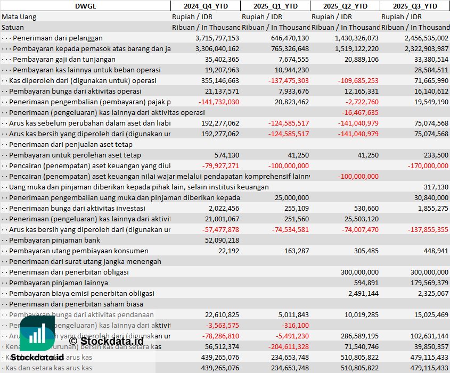Click value 30,840,000

pos(431,198)
